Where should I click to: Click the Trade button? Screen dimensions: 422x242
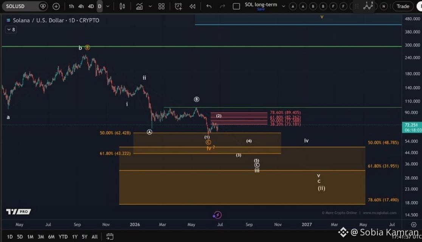403,6
